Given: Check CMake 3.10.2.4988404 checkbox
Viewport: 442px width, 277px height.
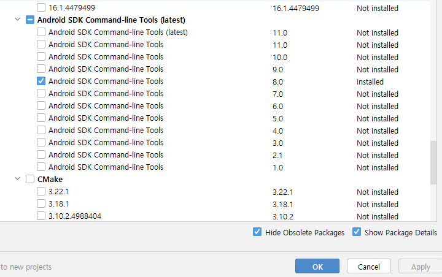Looking at the screenshot, I should tap(41, 216).
